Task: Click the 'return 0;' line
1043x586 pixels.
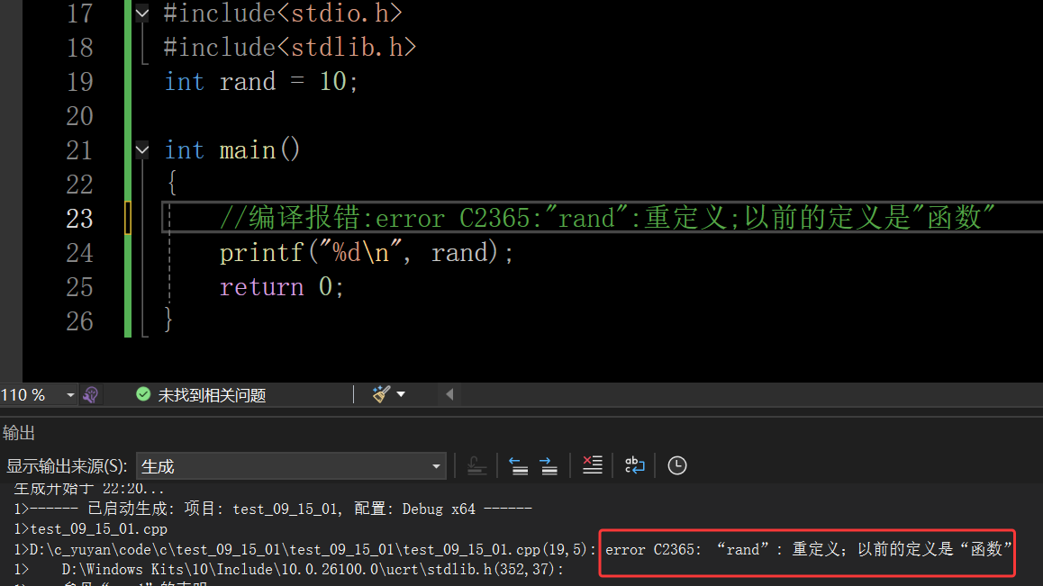Action: point(282,286)
